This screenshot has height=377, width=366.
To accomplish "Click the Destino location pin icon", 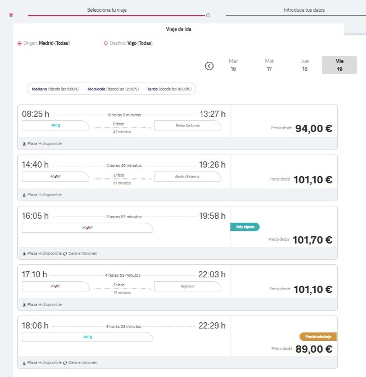I will [106, 43].
